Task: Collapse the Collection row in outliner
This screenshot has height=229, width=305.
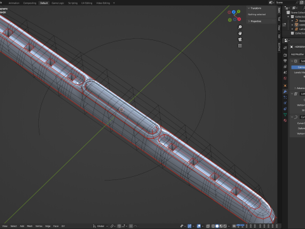Action: 288,17
